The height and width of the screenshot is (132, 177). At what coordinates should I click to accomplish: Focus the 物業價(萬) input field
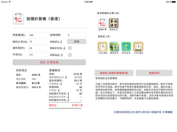(38, 35)
